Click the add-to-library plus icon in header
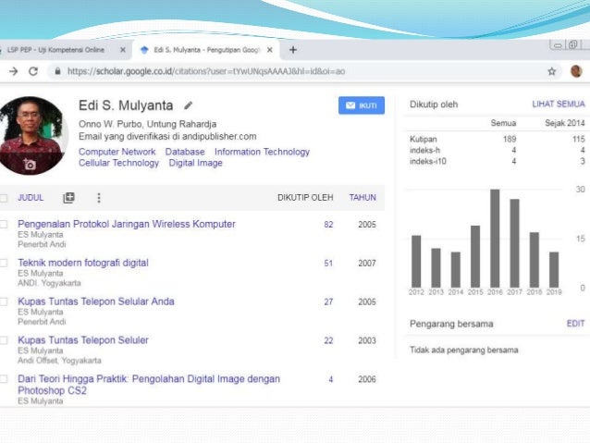590x443 pixels. click(x=68, y=198)
